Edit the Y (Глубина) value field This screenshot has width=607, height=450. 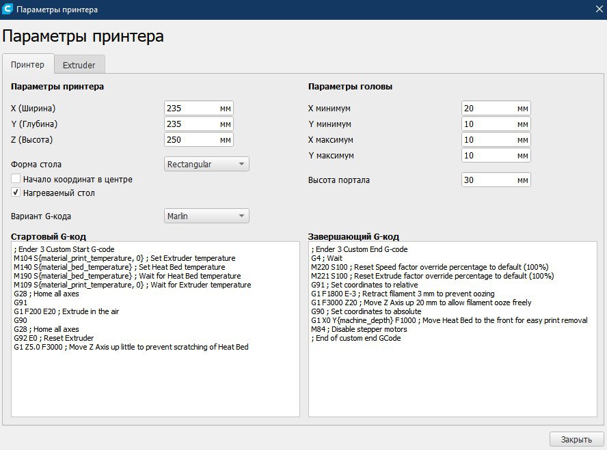pyautogui.click(x=199, y=124)
